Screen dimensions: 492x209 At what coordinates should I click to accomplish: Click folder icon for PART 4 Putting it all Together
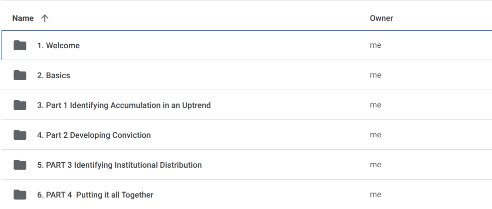point(20,195)
